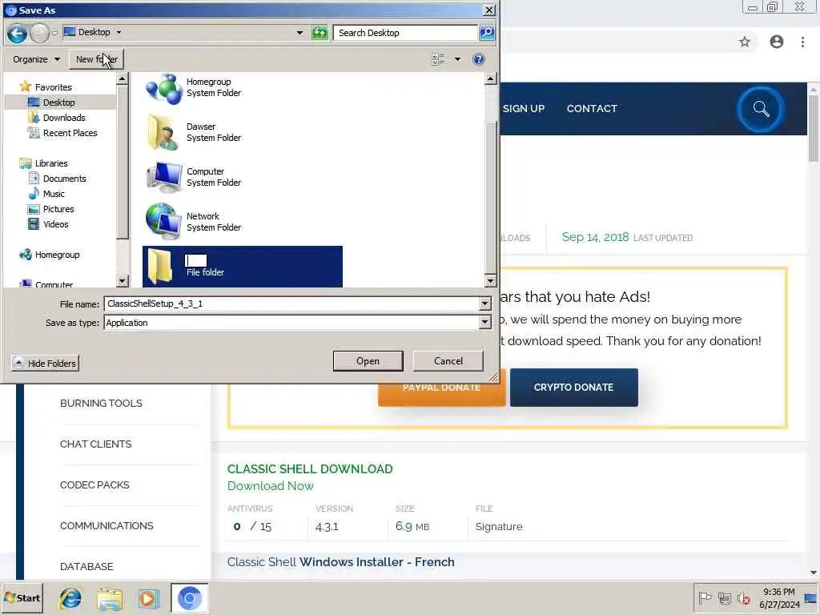This screenshot has width=820, height=615.
Task: Open the Start menu
Action: [x=22, y=597]
